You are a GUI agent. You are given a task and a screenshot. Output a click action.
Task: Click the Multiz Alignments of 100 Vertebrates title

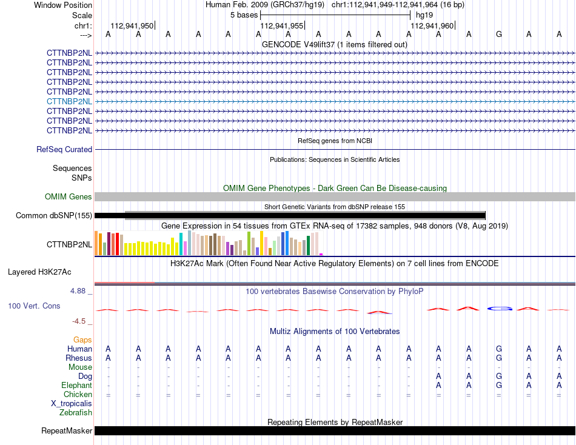(x=335, y=331)
